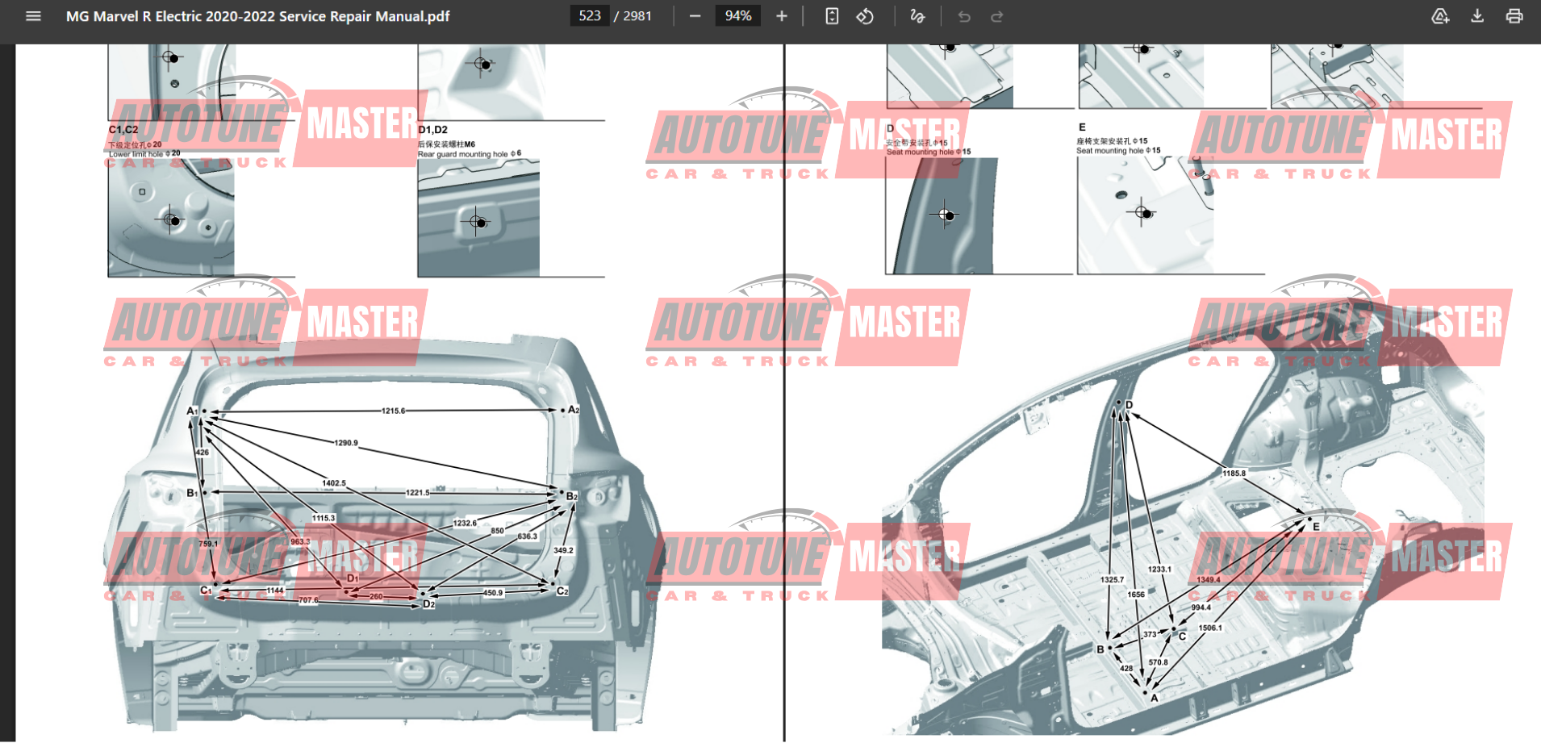
Task: Zoom out with the minus button
Action: [x=695, y=16]
